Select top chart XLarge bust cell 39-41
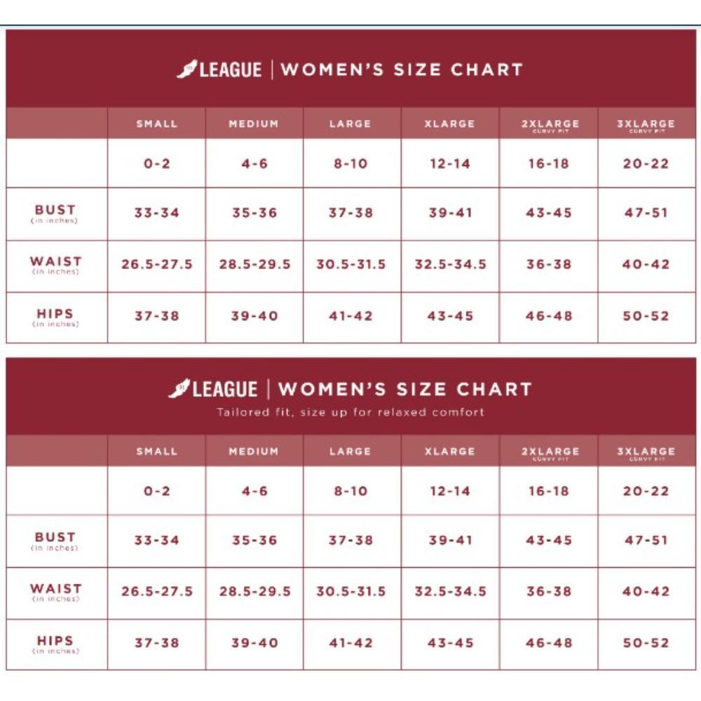Viewport: 701px width, 701px height. pyautogui.click(x=450, y=213)
